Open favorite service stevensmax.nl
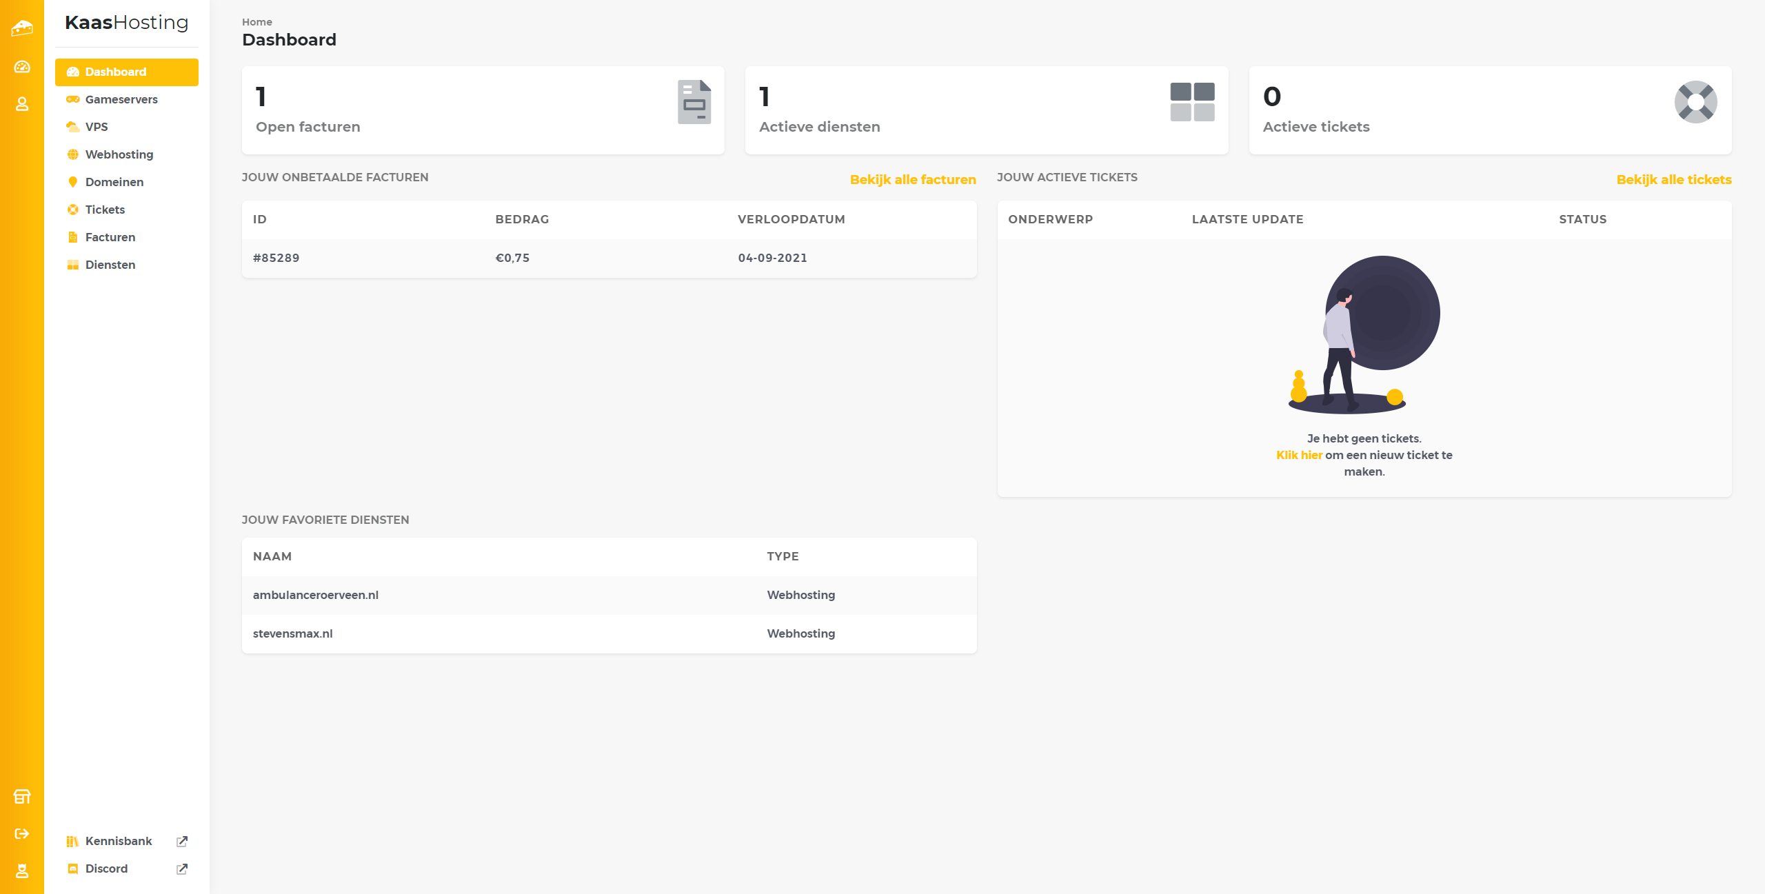The height and width of the screenshot is (894, 1765). [293, 633]
